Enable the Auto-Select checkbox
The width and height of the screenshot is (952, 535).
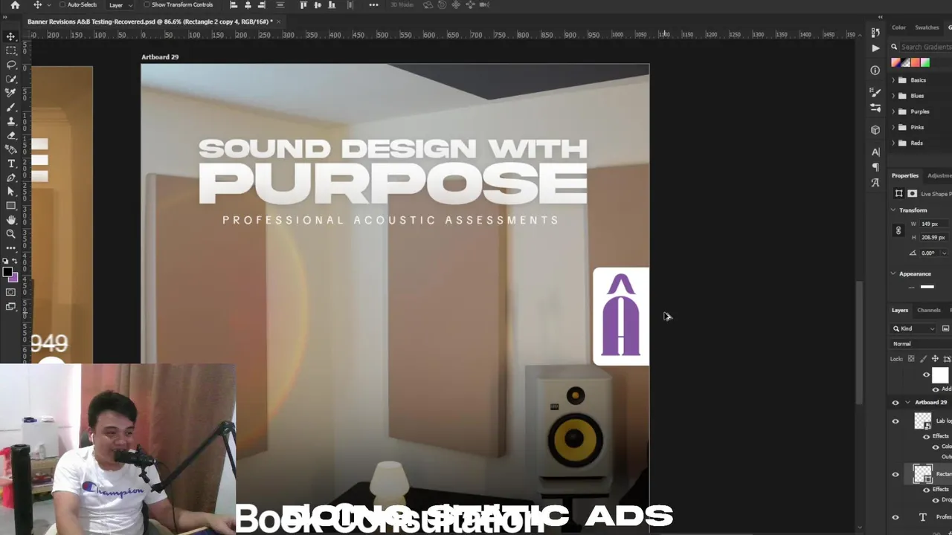[x=62, y=5]
